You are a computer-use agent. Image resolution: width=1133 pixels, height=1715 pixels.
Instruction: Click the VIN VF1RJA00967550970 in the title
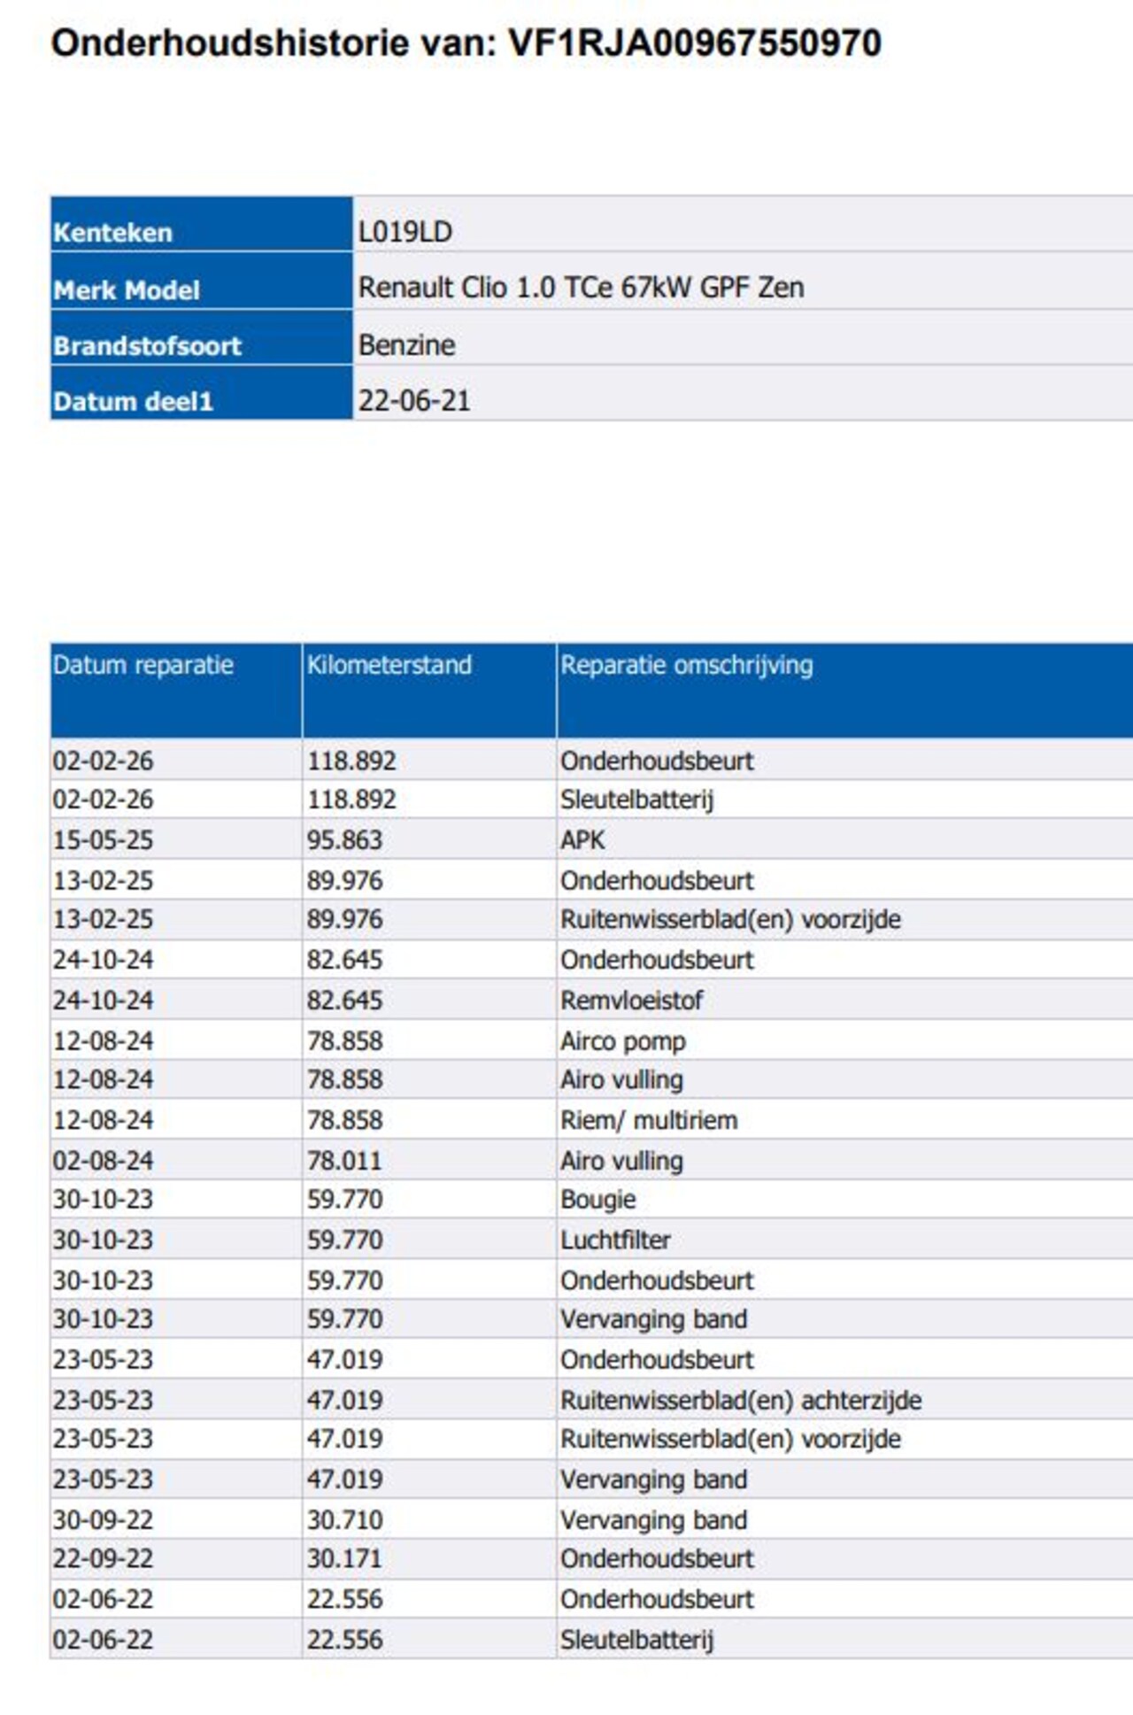[694, 42]
